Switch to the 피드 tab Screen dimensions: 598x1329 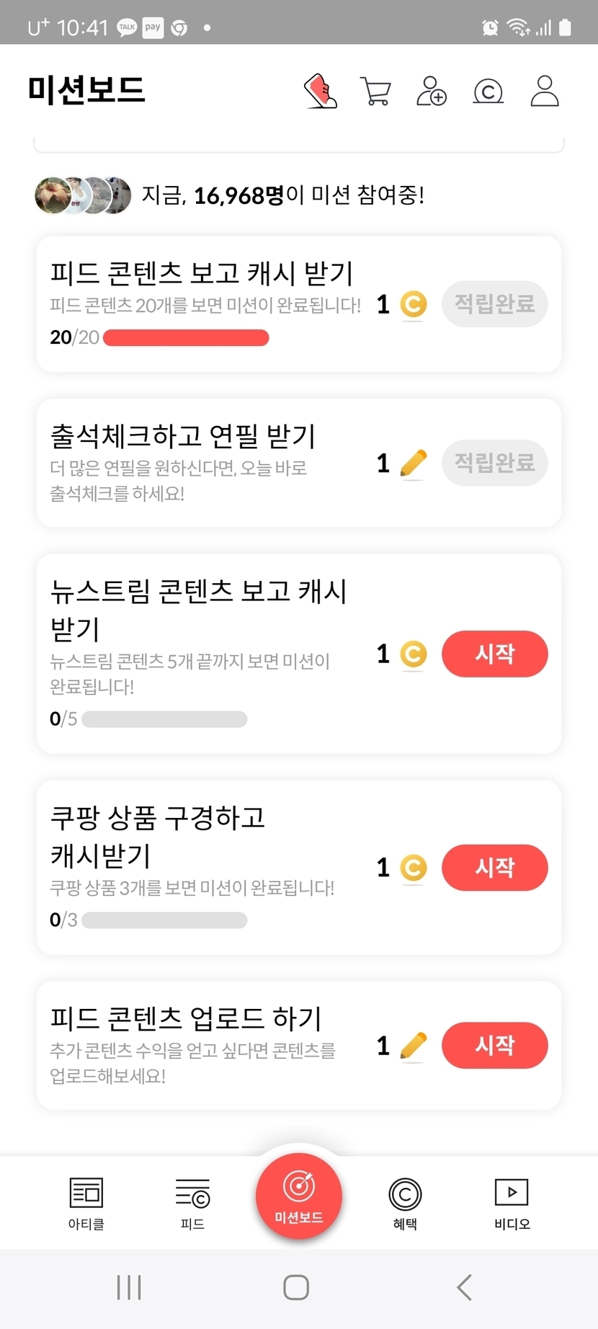[x=192, y=1203]
